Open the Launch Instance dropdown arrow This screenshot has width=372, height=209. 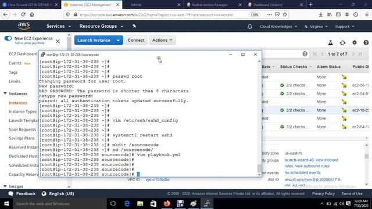pos(118,40)
